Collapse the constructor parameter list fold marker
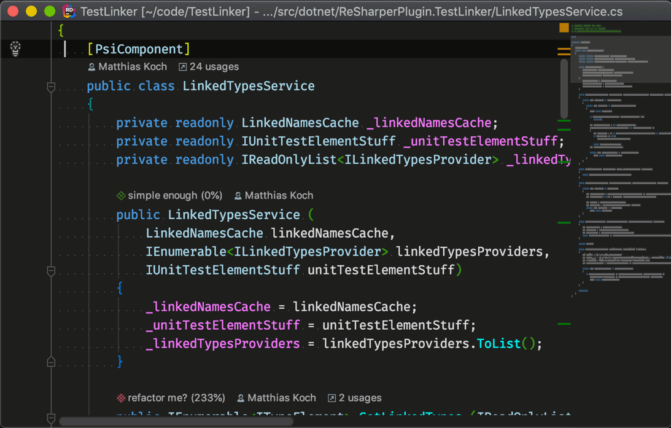 [x=52, y=271]
